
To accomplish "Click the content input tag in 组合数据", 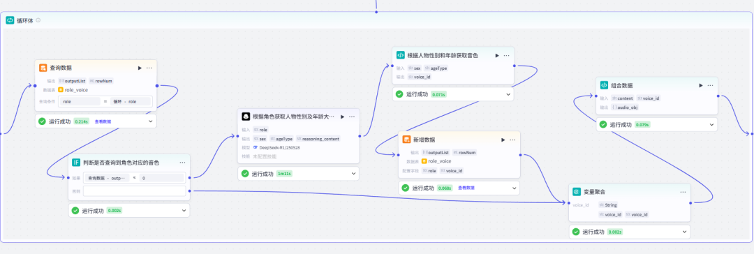I will pyautogui.click(x=622, y=98).
